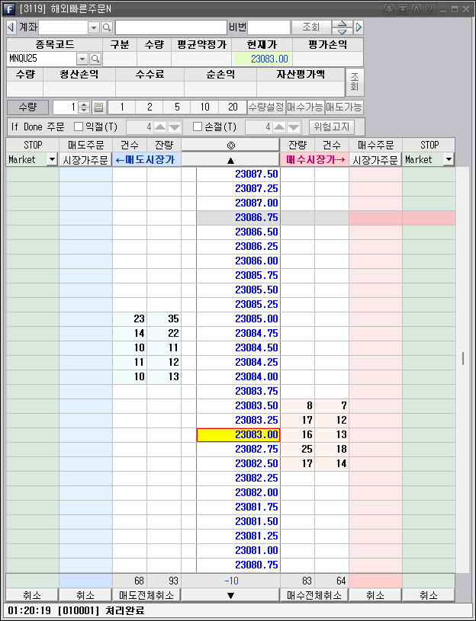
Task: Click the right arrow next to 조회 button
Action: point(359,27)
